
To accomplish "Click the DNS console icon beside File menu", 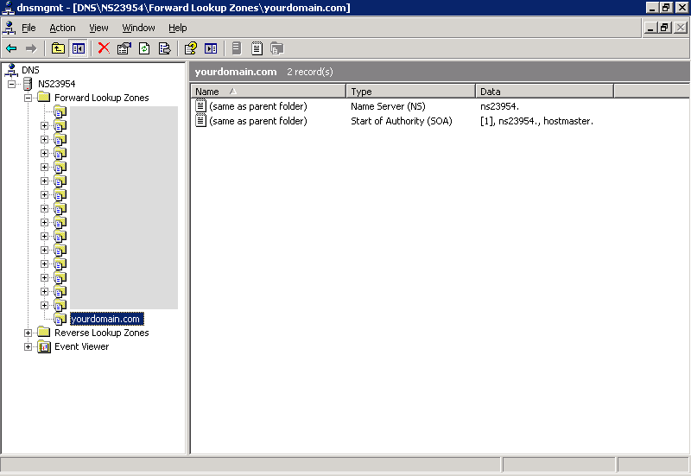I will pyautogui.click(x=10, y=28).
